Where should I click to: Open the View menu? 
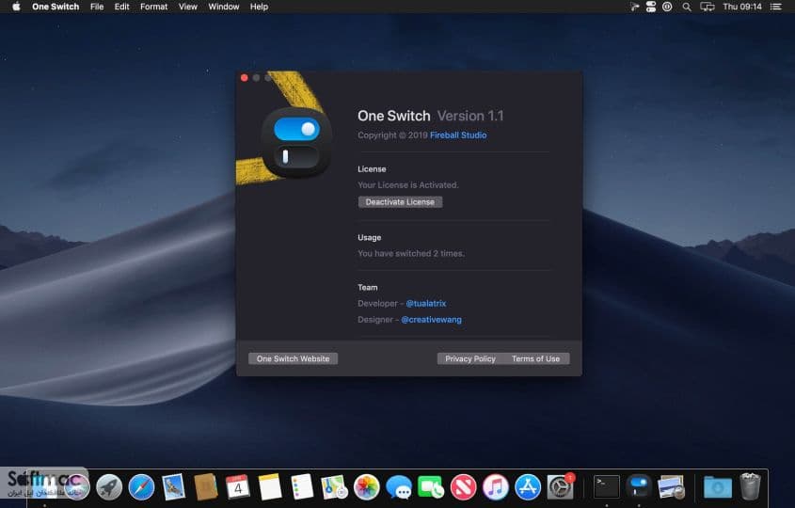[x=187, y=7]
